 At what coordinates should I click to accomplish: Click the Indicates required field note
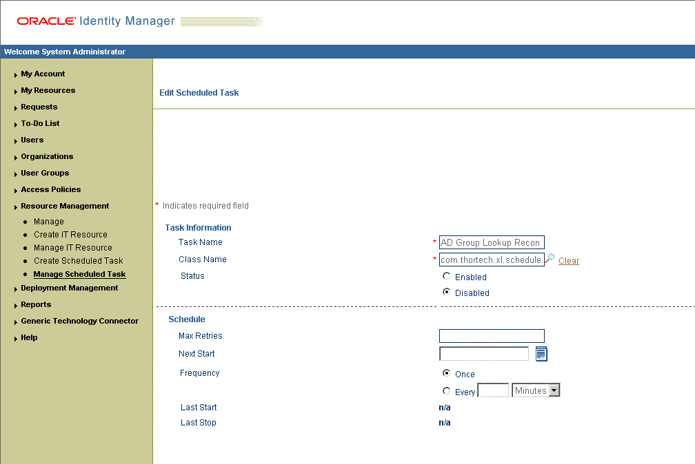coord(205,205)
